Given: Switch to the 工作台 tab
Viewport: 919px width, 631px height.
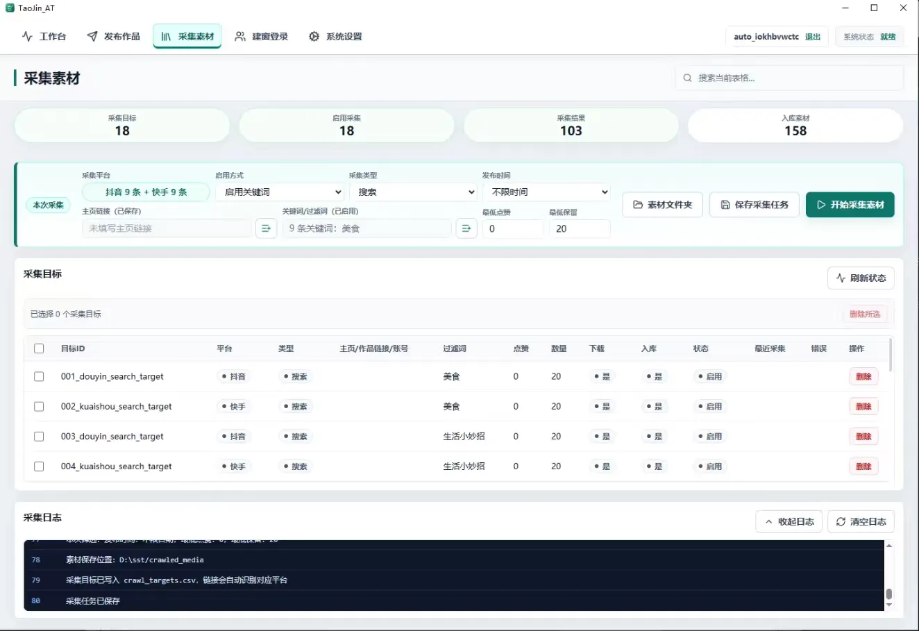Looking at the screenshot, I should tap(44, 36).
